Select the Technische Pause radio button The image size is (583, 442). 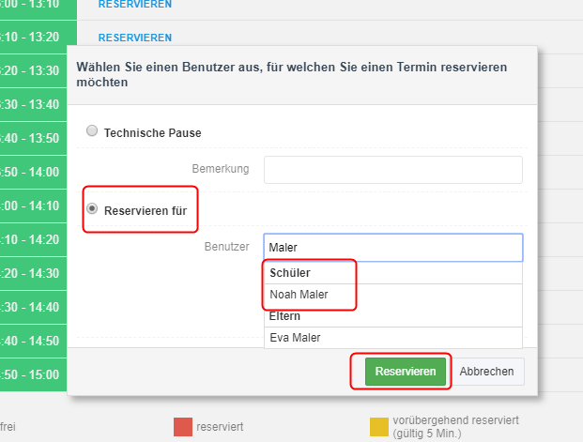click(x=92, y=130)
